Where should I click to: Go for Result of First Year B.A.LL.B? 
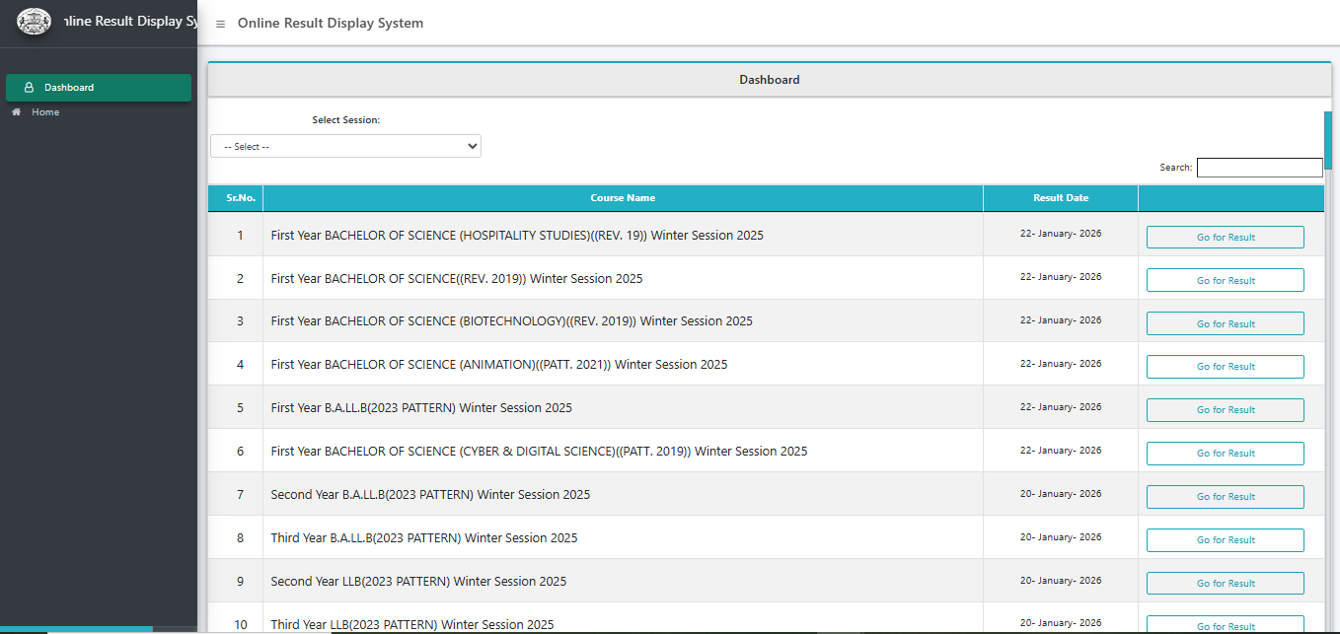(1225, 410)
